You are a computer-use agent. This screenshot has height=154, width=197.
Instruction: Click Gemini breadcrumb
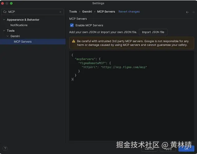click(x=87, y=12)
